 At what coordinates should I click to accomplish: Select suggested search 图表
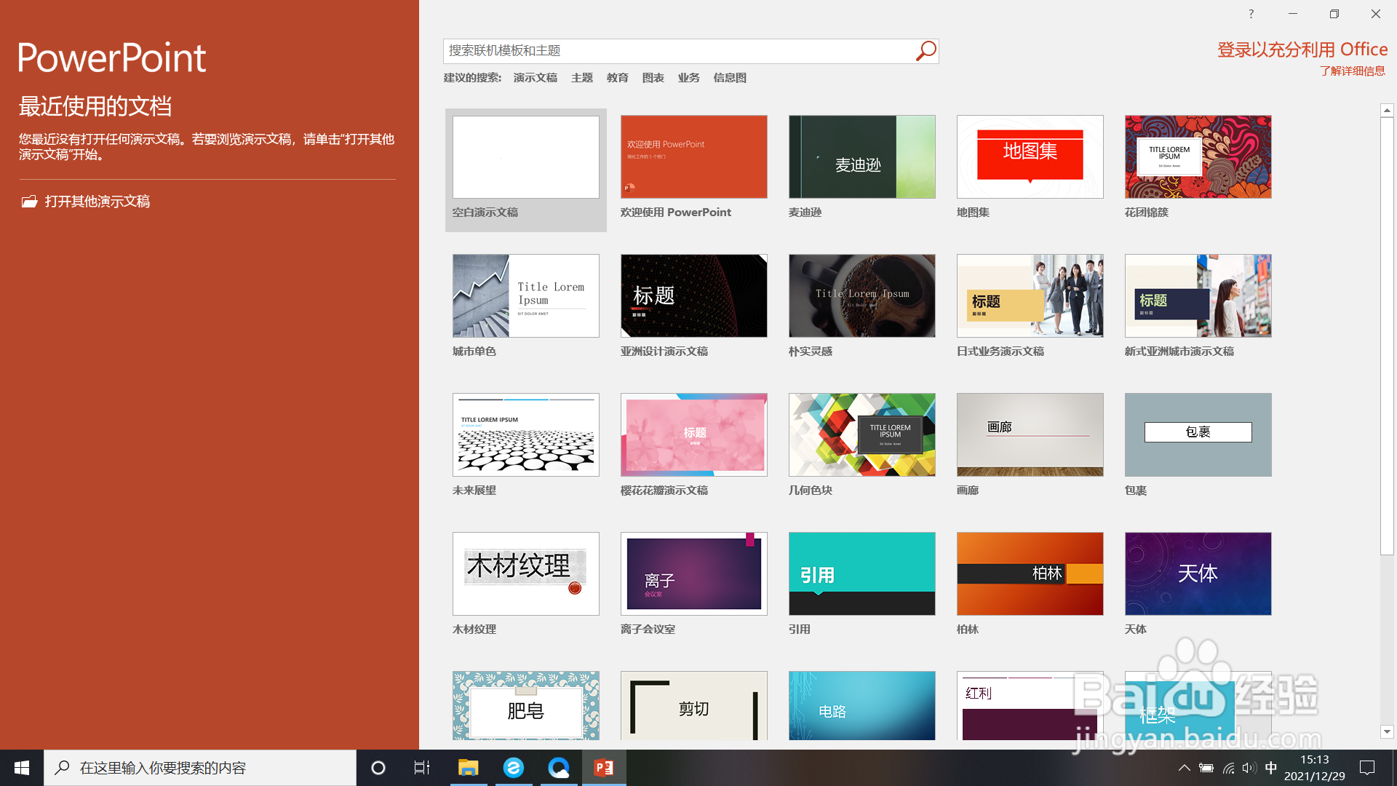[653, 78]
